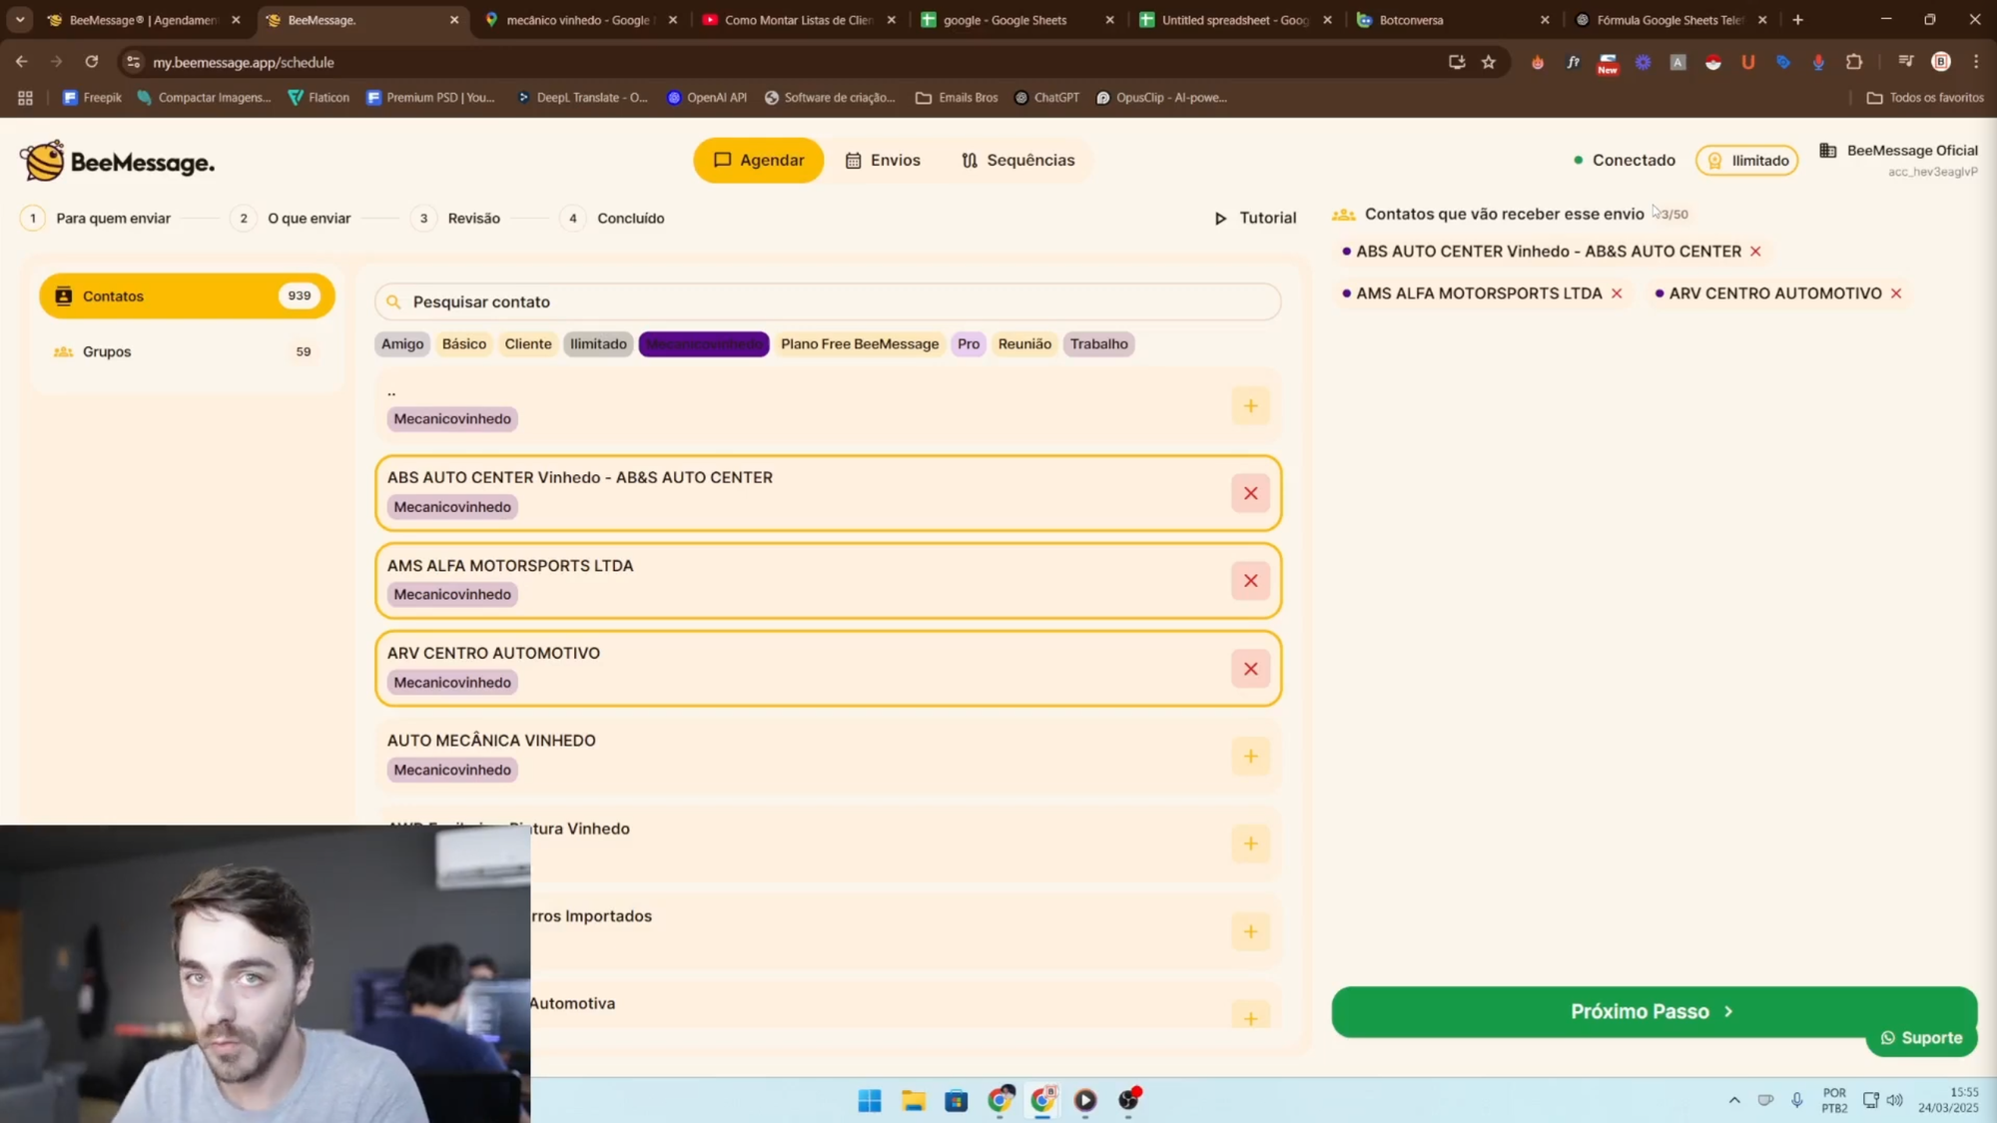Viewport: 1997px width, 1123px height.
Task: Switch to the Envios tab
Action: 883,161
